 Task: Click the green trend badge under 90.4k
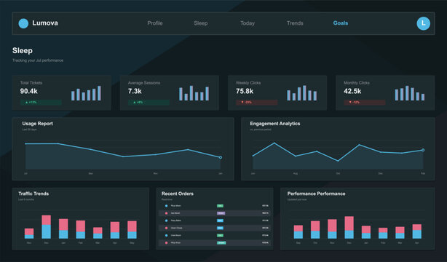(x=41, y=102)
